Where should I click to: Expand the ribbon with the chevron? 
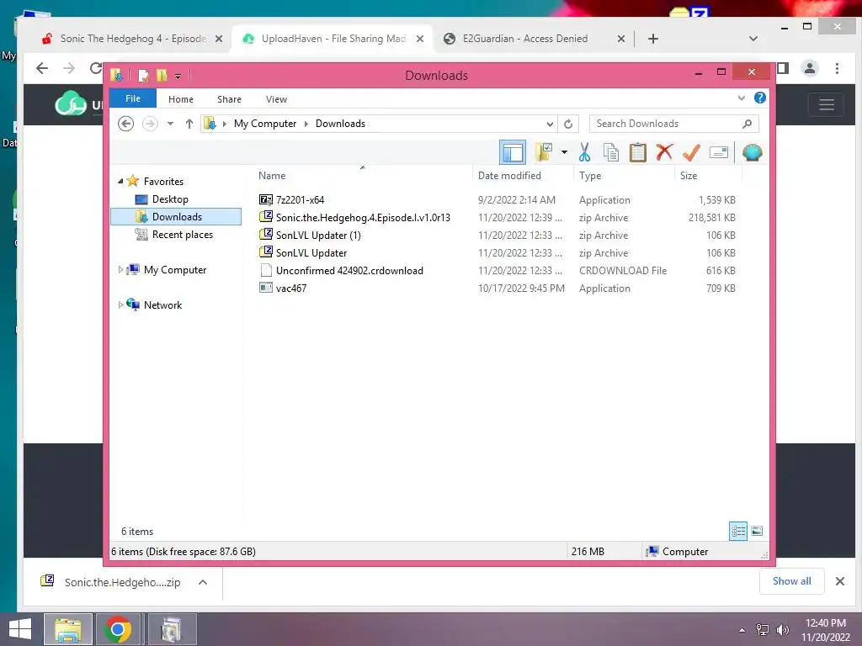[x=741, y=98]
